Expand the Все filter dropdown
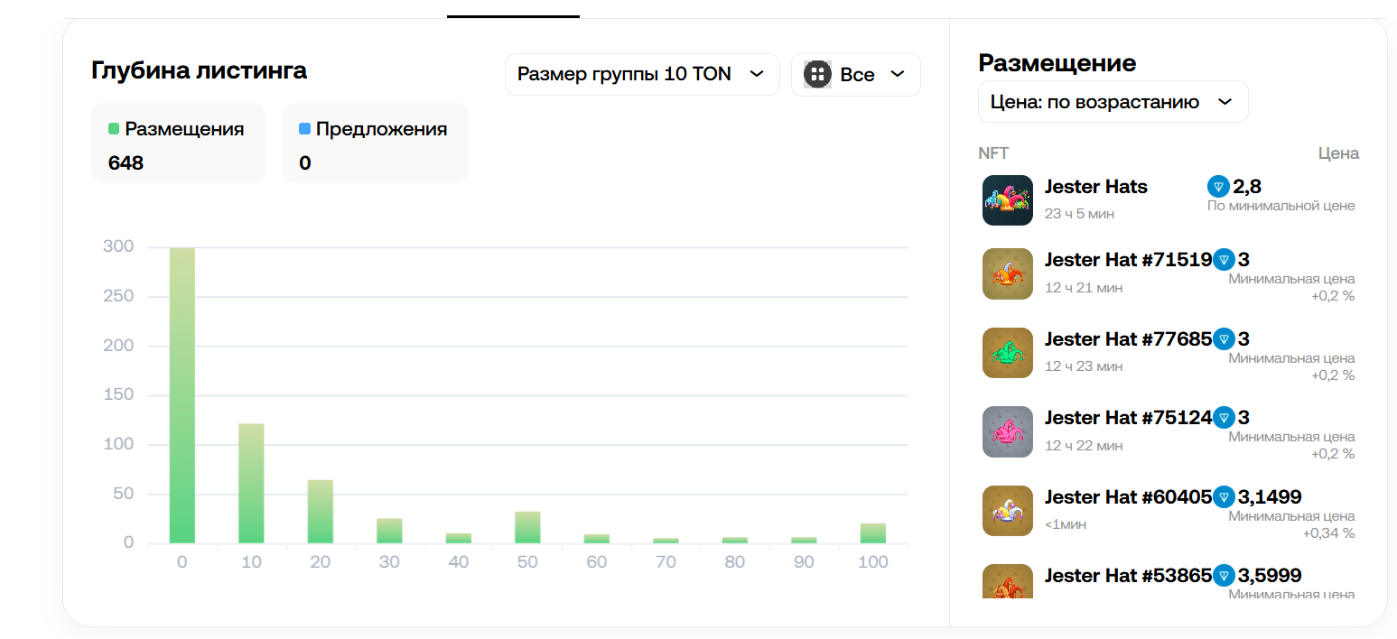 [855, 74]
